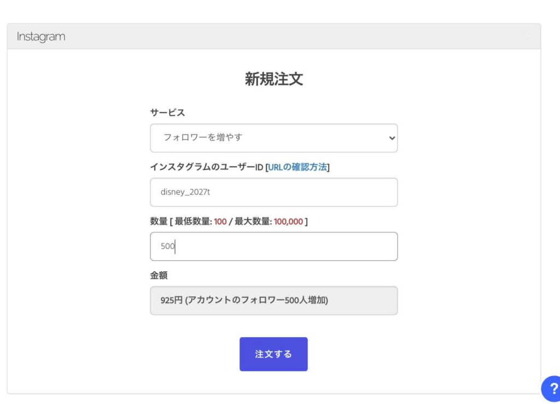The width and height of the screenshot is (560, 404).
Task: Click the Instagram panel header title
Action: (40, 37)
